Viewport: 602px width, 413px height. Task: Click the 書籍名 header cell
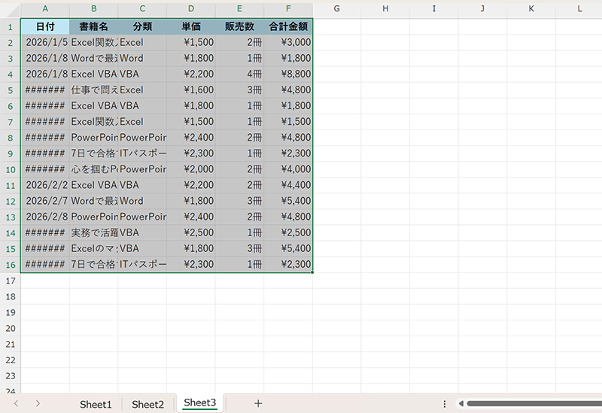tap(93, 26)
